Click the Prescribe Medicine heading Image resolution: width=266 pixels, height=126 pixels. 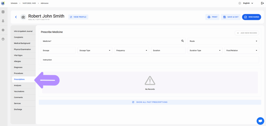click(52, 32)
